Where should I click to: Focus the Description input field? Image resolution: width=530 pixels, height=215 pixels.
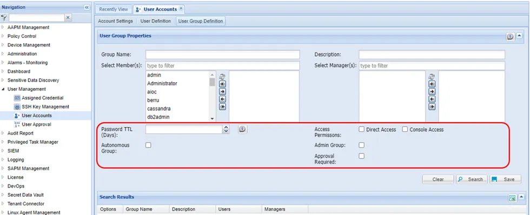tap(432, 55)
